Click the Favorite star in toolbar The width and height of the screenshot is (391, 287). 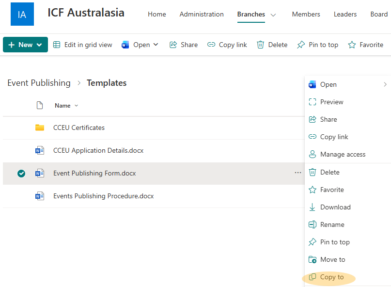pos(352,45)
